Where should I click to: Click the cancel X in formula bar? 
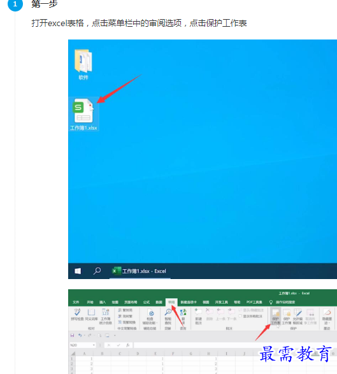[x=109, y=345]
